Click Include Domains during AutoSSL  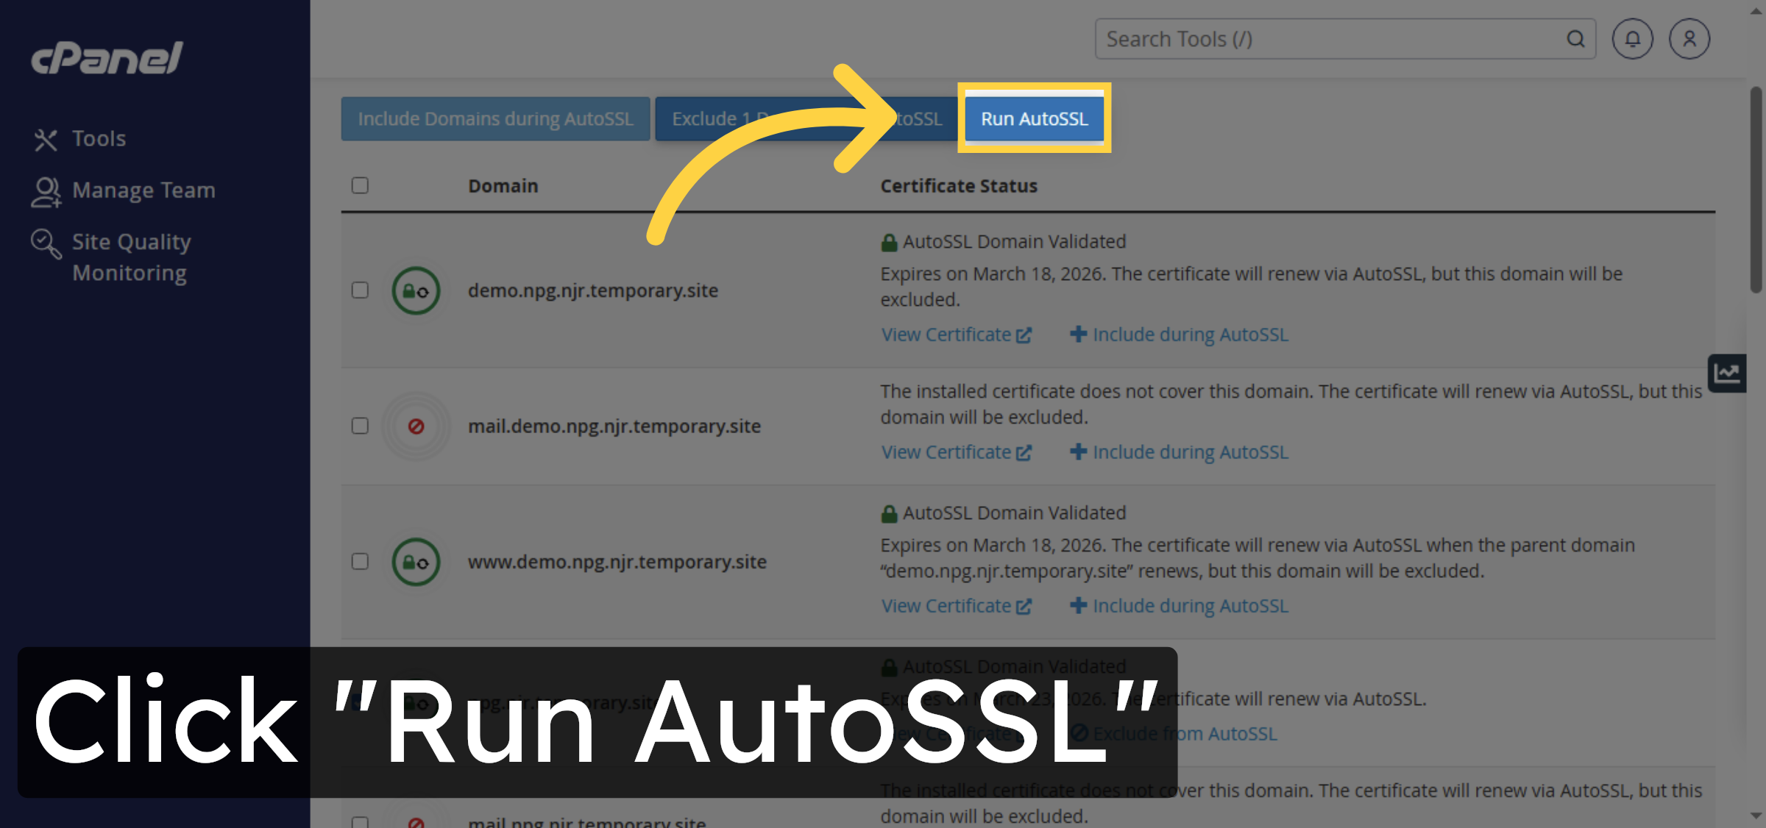click(495, 118)
